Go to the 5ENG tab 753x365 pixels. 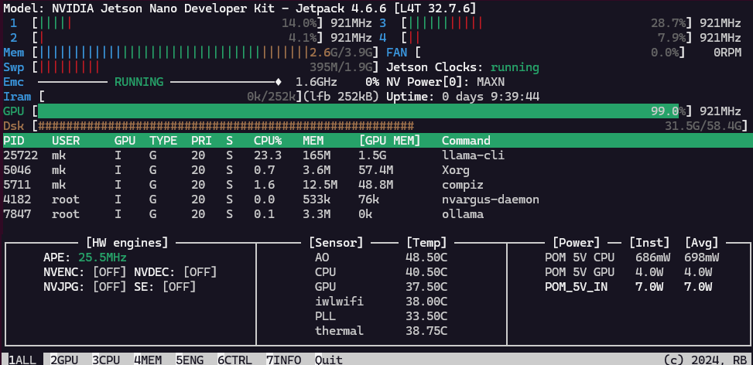coord(190,359)
